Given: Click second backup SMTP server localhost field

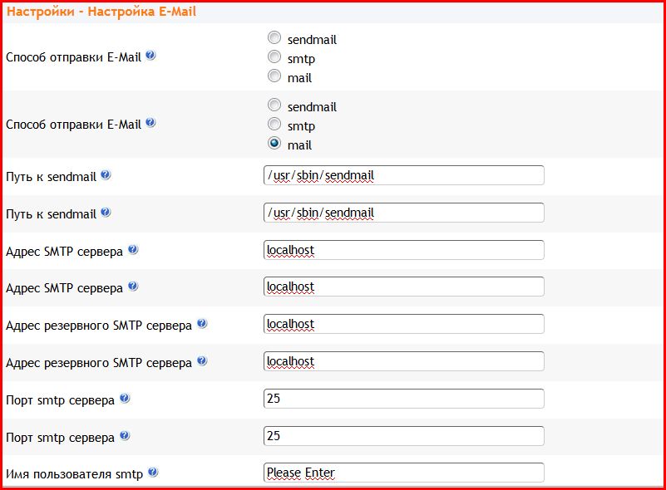Looking at the screenshot, I should pos(403,361).
